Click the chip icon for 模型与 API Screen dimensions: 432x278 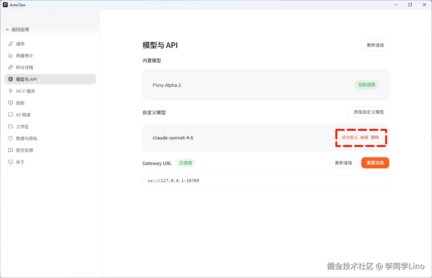[x=11, y=79]
